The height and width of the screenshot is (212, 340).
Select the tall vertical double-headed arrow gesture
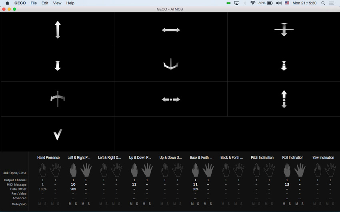coord(58,30)
